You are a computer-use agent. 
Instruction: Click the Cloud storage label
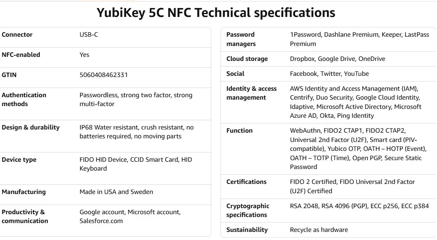coord(247,59)
